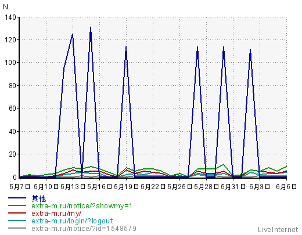Select the extra-m.ru/login/?logout legend label

pos(72,221)
